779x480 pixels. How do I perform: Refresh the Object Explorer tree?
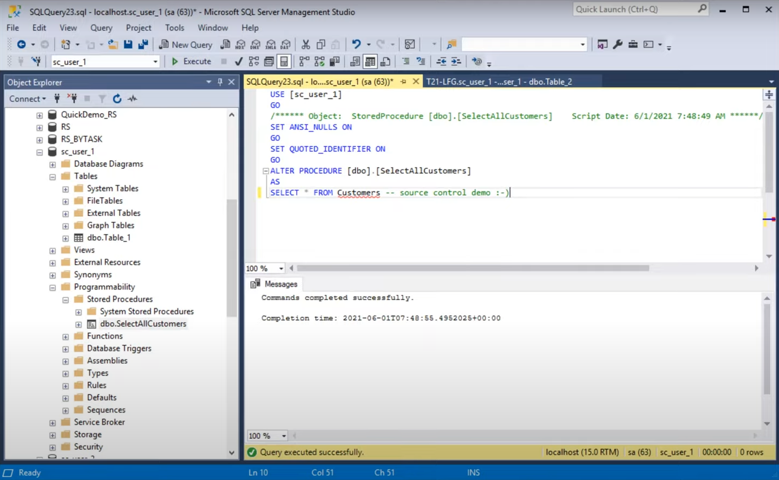117,98
